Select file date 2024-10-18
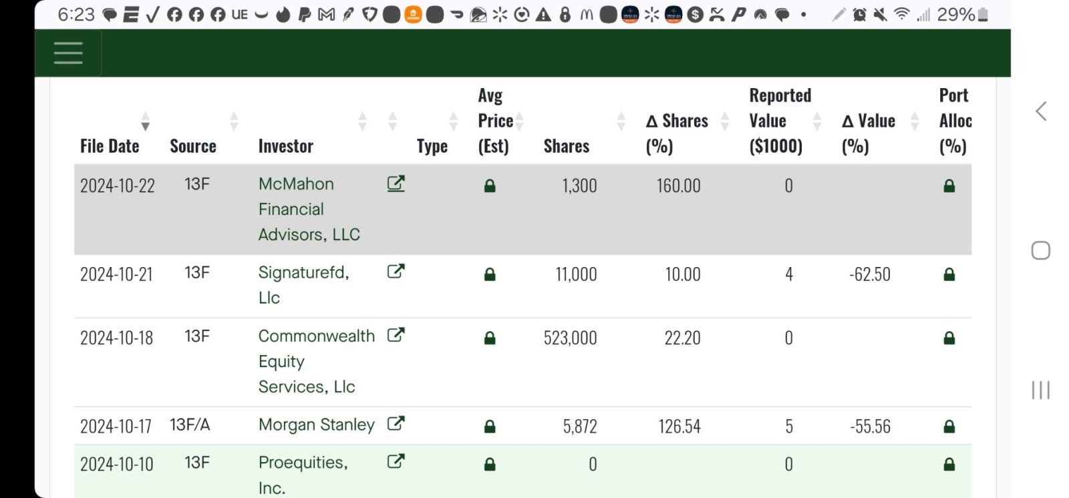The image size is (1069, 498). pos(117,338)
